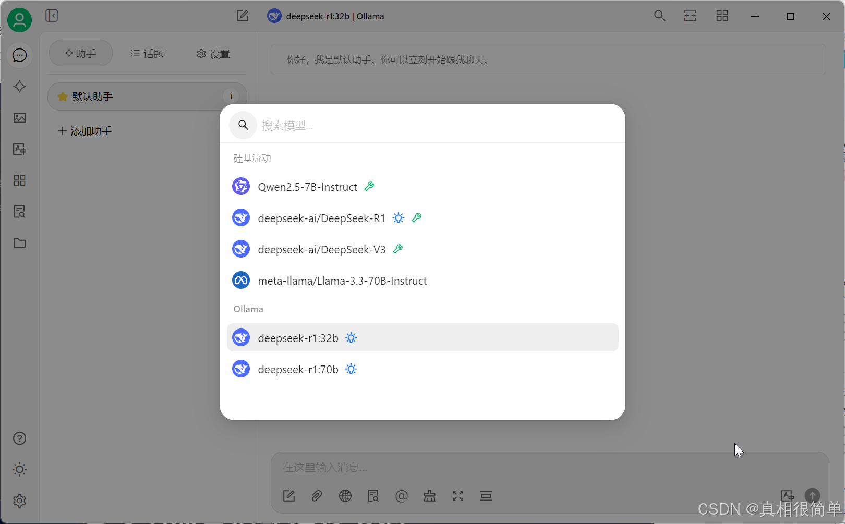Open the image painting sidebar icon
The image size is (845, 524).
coord(20,118)
